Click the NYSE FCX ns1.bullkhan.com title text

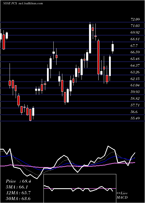pos(23,3)
